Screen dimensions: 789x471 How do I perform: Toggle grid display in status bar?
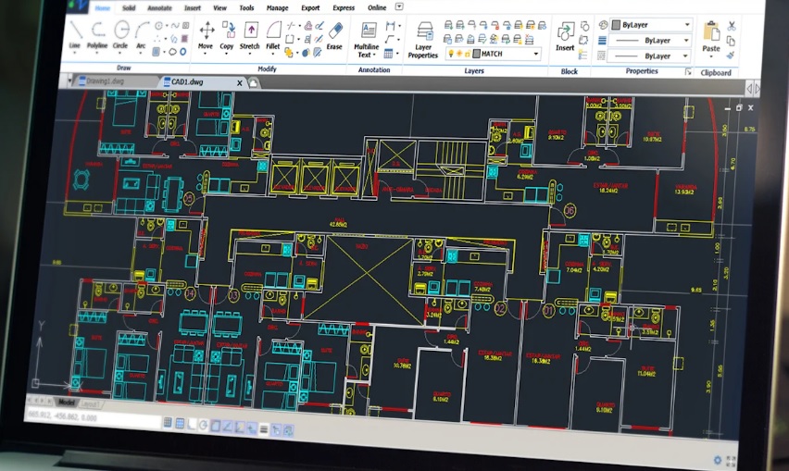[181, 424]
